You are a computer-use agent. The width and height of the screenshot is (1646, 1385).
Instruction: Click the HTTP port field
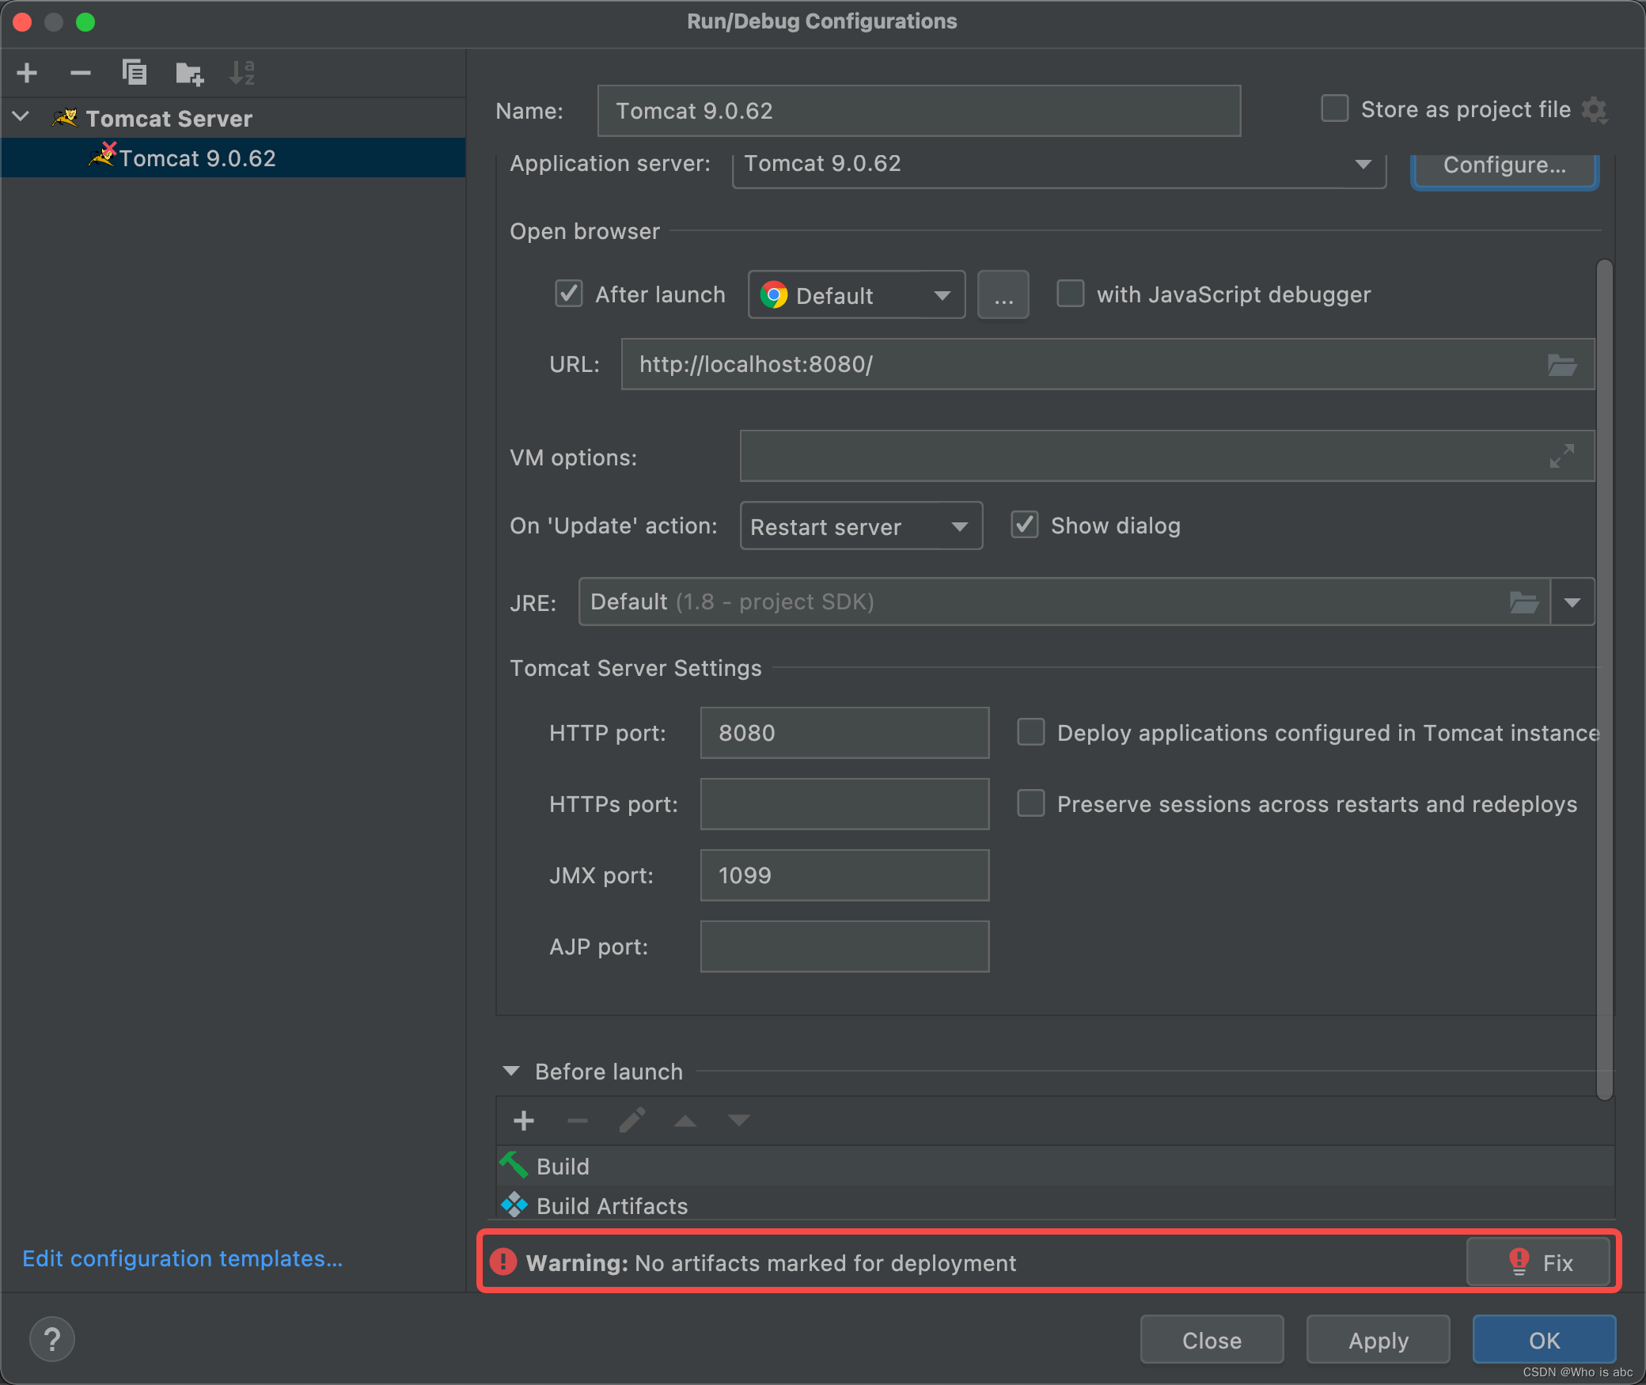(x=844, y=733)
